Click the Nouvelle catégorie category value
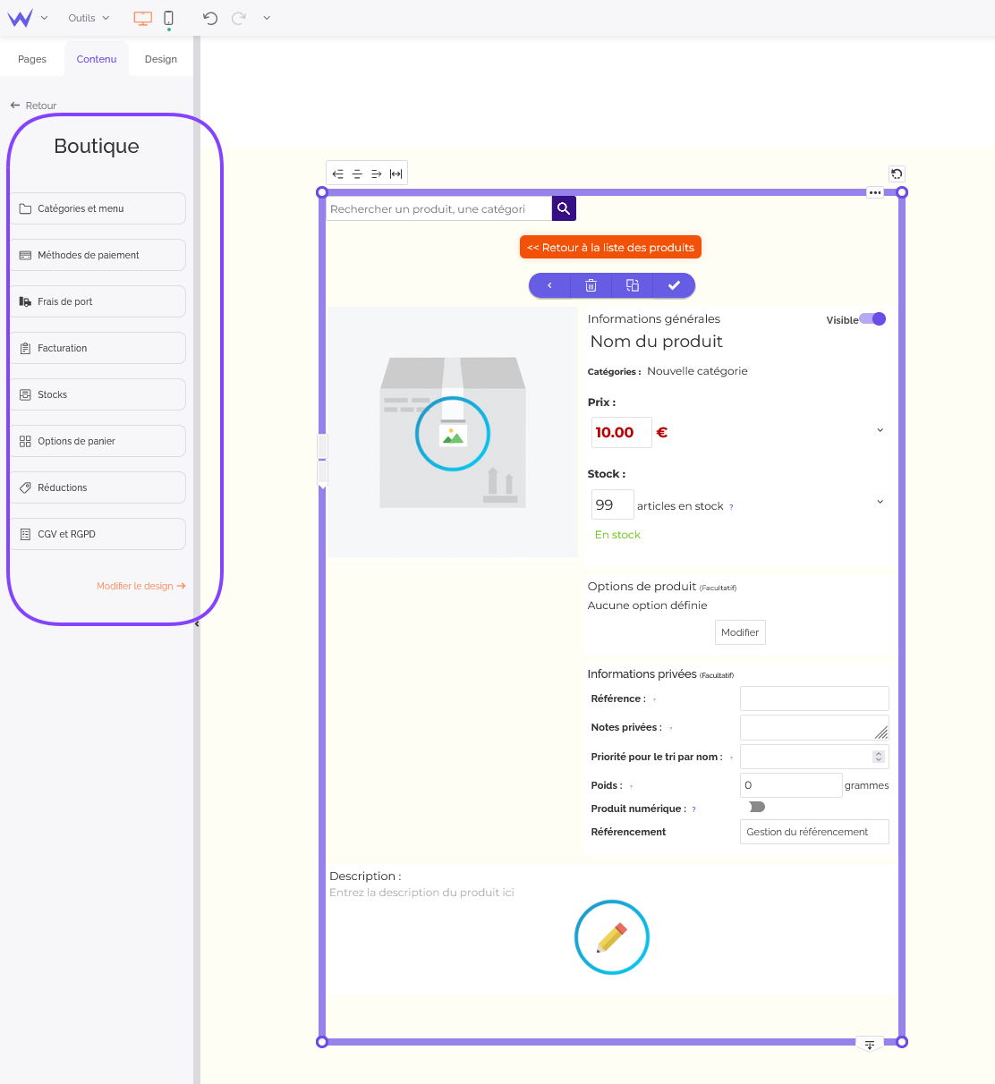995x1084 pixels. point(697,371)
